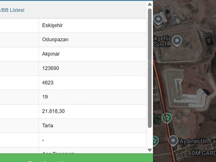Viewport: 216px width, 162px height.
Task: Click the map pin next to Büyükşehir Sınıf label
Action: tap(177, 41)
